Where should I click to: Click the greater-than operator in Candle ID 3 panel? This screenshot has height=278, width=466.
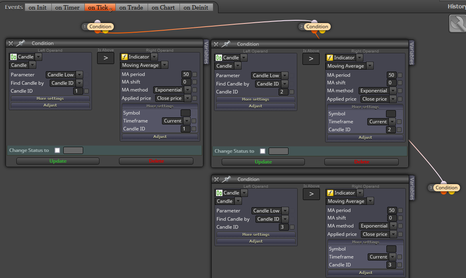311,194
